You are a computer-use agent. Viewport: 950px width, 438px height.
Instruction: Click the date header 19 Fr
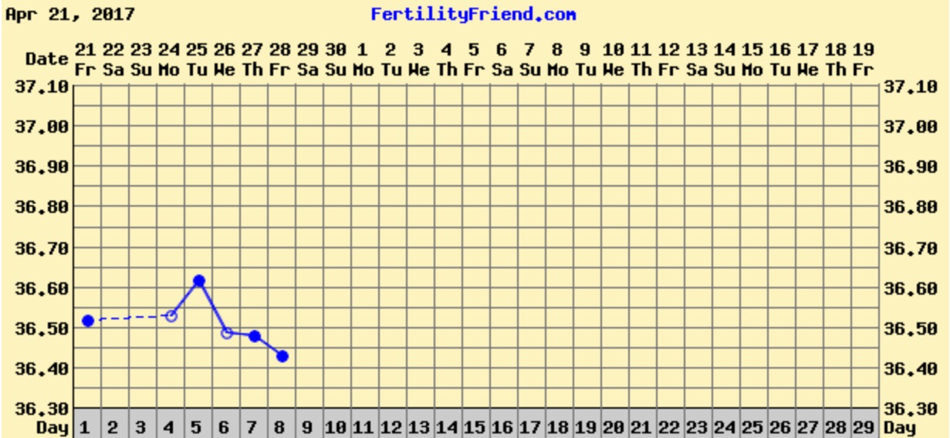[864, 59]
